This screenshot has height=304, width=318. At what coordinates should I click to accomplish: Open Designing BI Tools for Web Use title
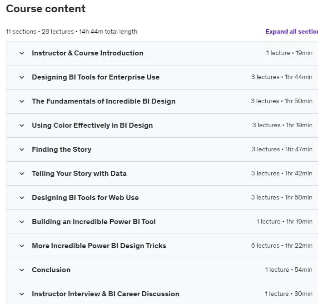[85, 198]
